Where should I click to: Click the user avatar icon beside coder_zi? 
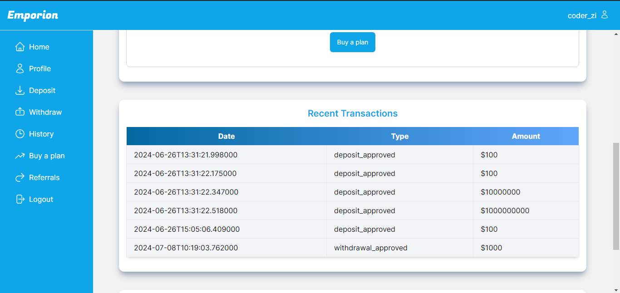point(604,15)
